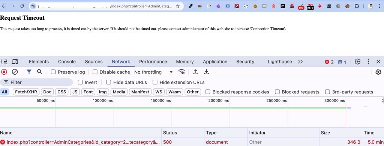Switch to the Memory tab
This screenshot has height=146, width=384.
tap(185, 62)
